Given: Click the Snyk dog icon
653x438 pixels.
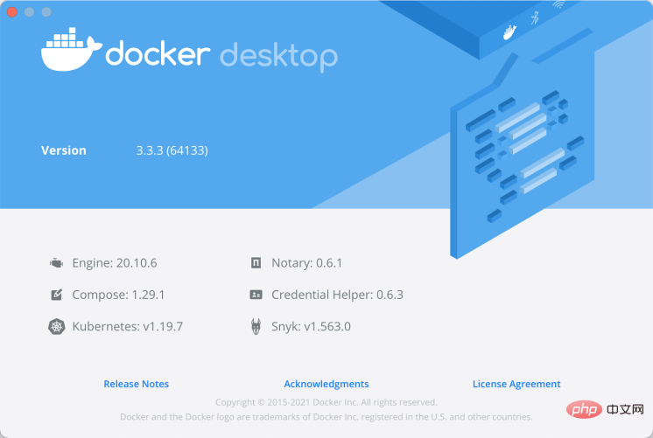Looking at the screenshot, I should pos(256,327).
